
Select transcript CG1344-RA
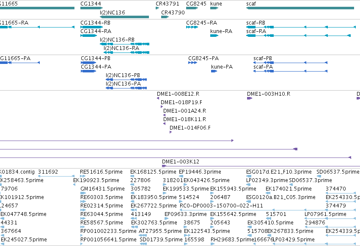pyautogui.click(x=88, y=36)
